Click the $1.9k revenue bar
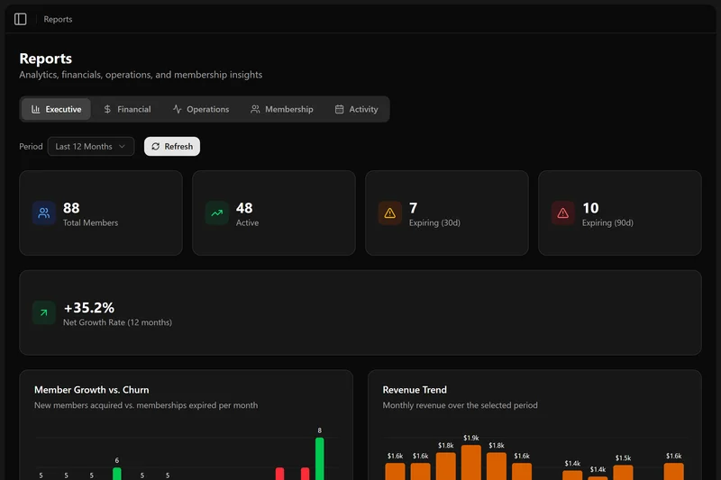This screenshot has width=721, height=480. coord(470,463)
